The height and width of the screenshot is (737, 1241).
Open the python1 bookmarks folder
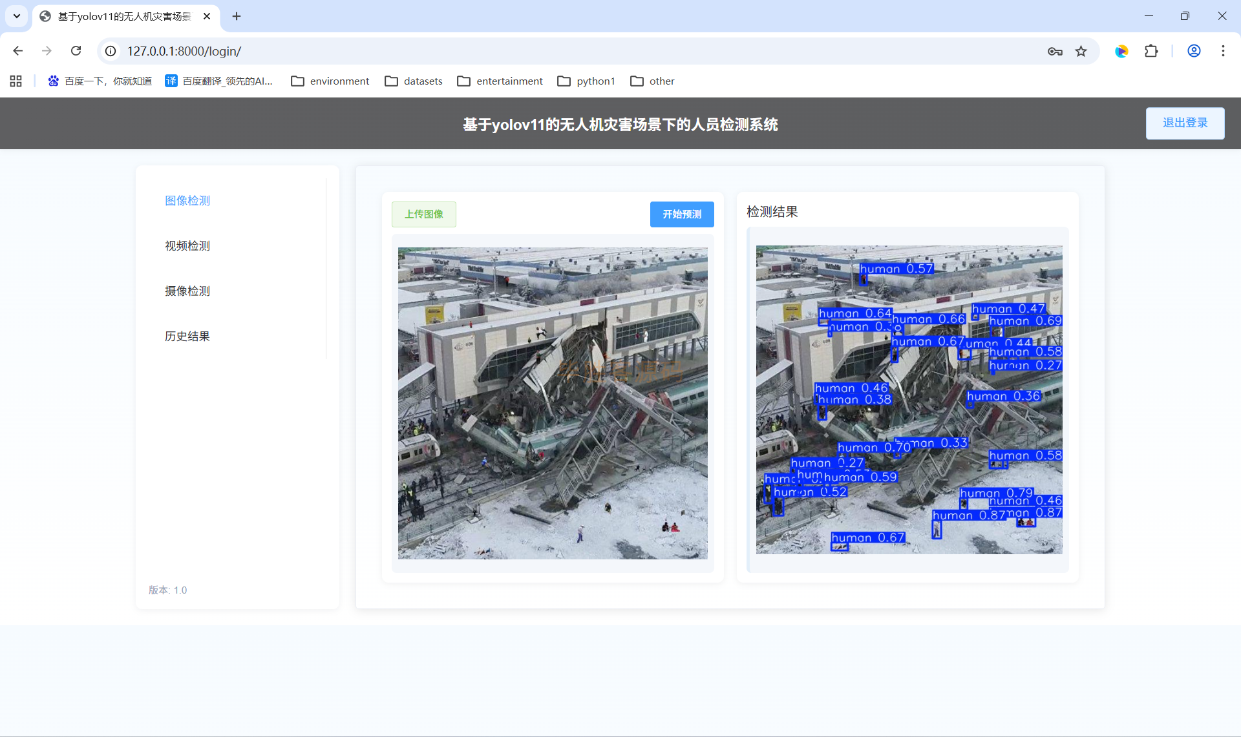click(586, 81)
